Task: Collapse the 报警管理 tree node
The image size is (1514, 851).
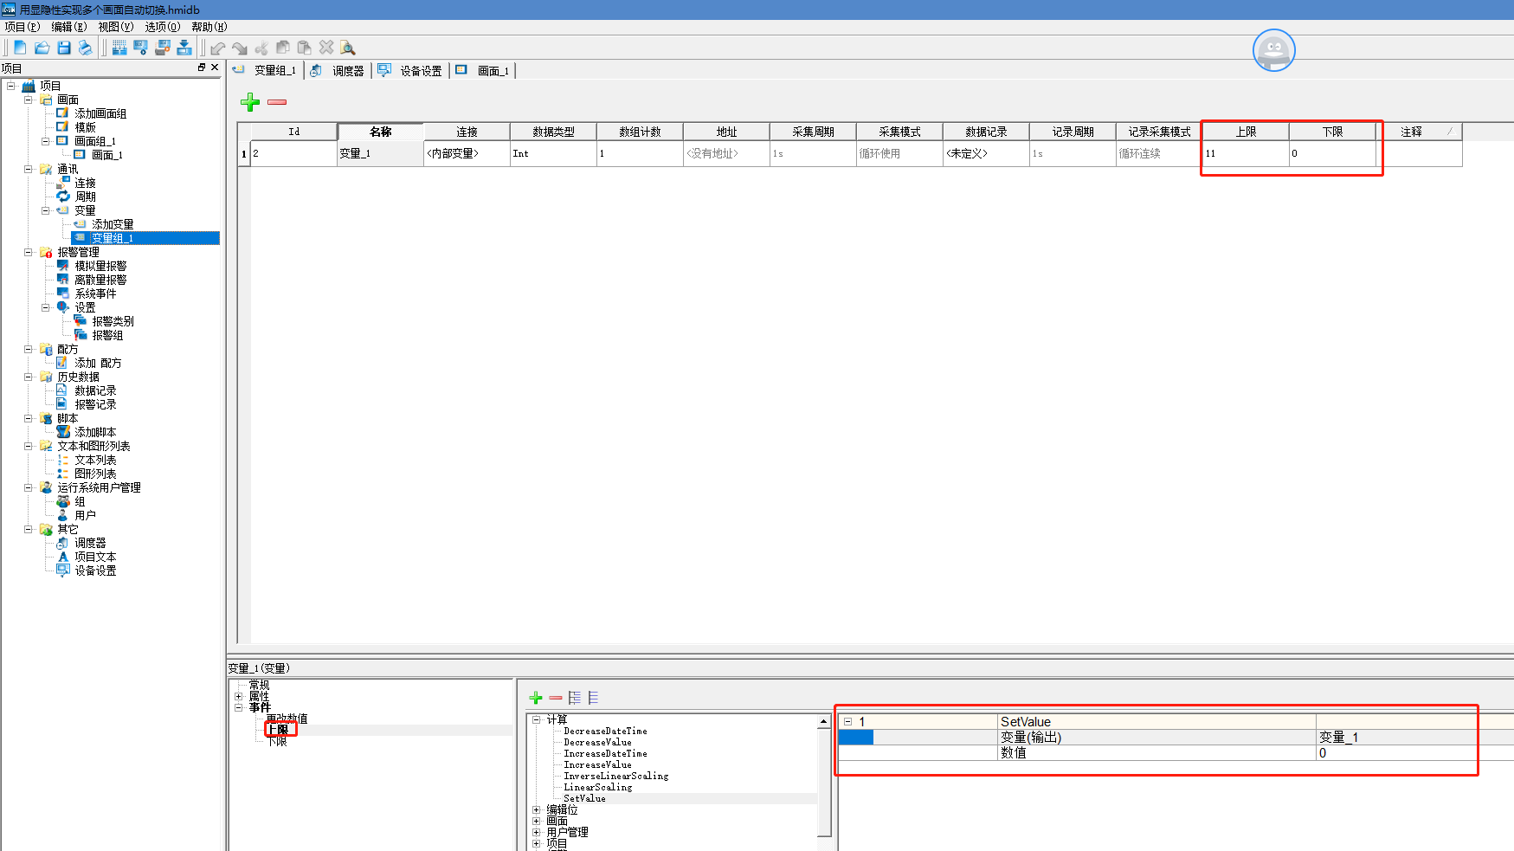Action: pos(29,252)
